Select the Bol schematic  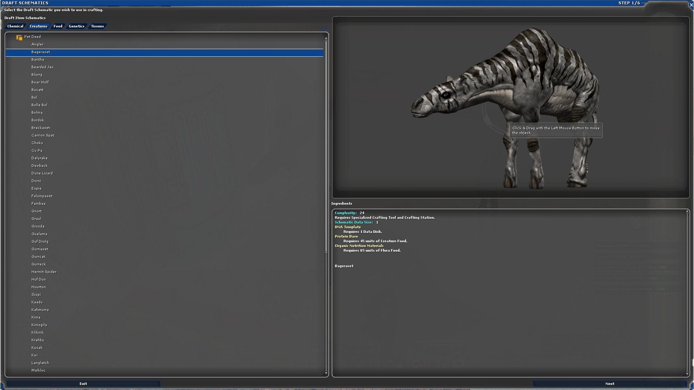34,97
